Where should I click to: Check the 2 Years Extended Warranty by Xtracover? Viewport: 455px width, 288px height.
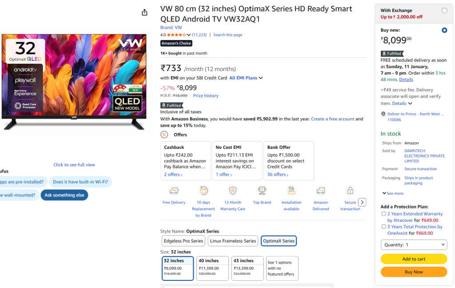pyautogui.click(x=384, y=214)
